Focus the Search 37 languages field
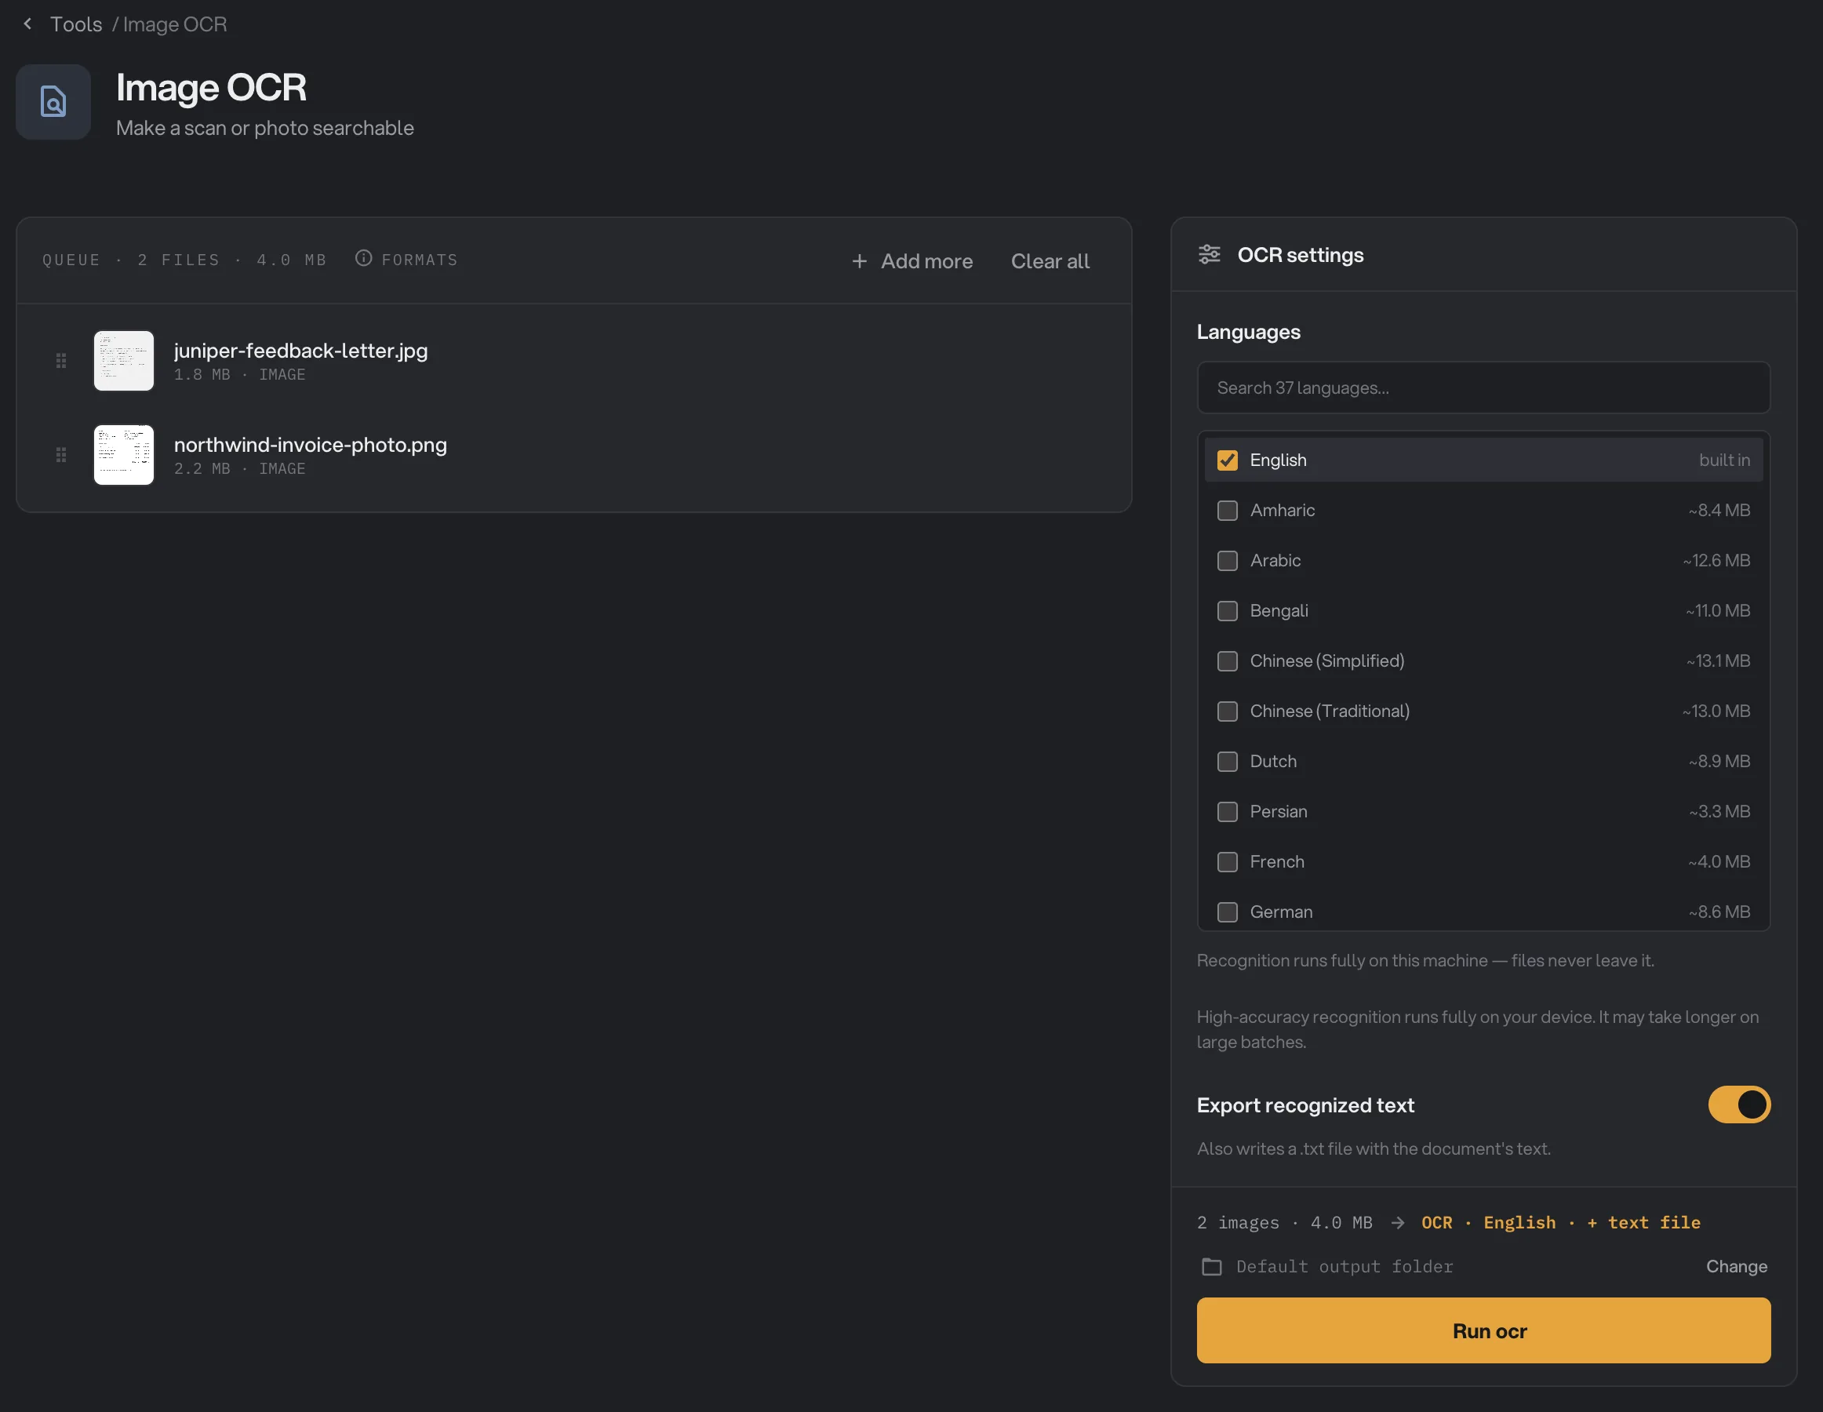This screenshot has width=1823, height=1412. (1483, 388)
